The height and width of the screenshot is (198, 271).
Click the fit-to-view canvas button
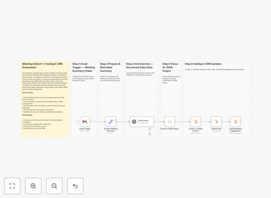[x=12, y=186]
